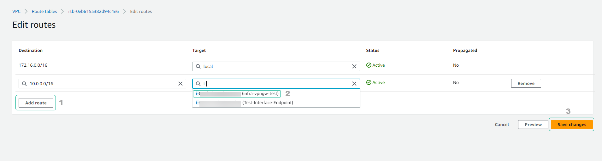Remove the 10.0.0.0/16 route
Viewport: 602px width, 161px height.
[526, 83]
